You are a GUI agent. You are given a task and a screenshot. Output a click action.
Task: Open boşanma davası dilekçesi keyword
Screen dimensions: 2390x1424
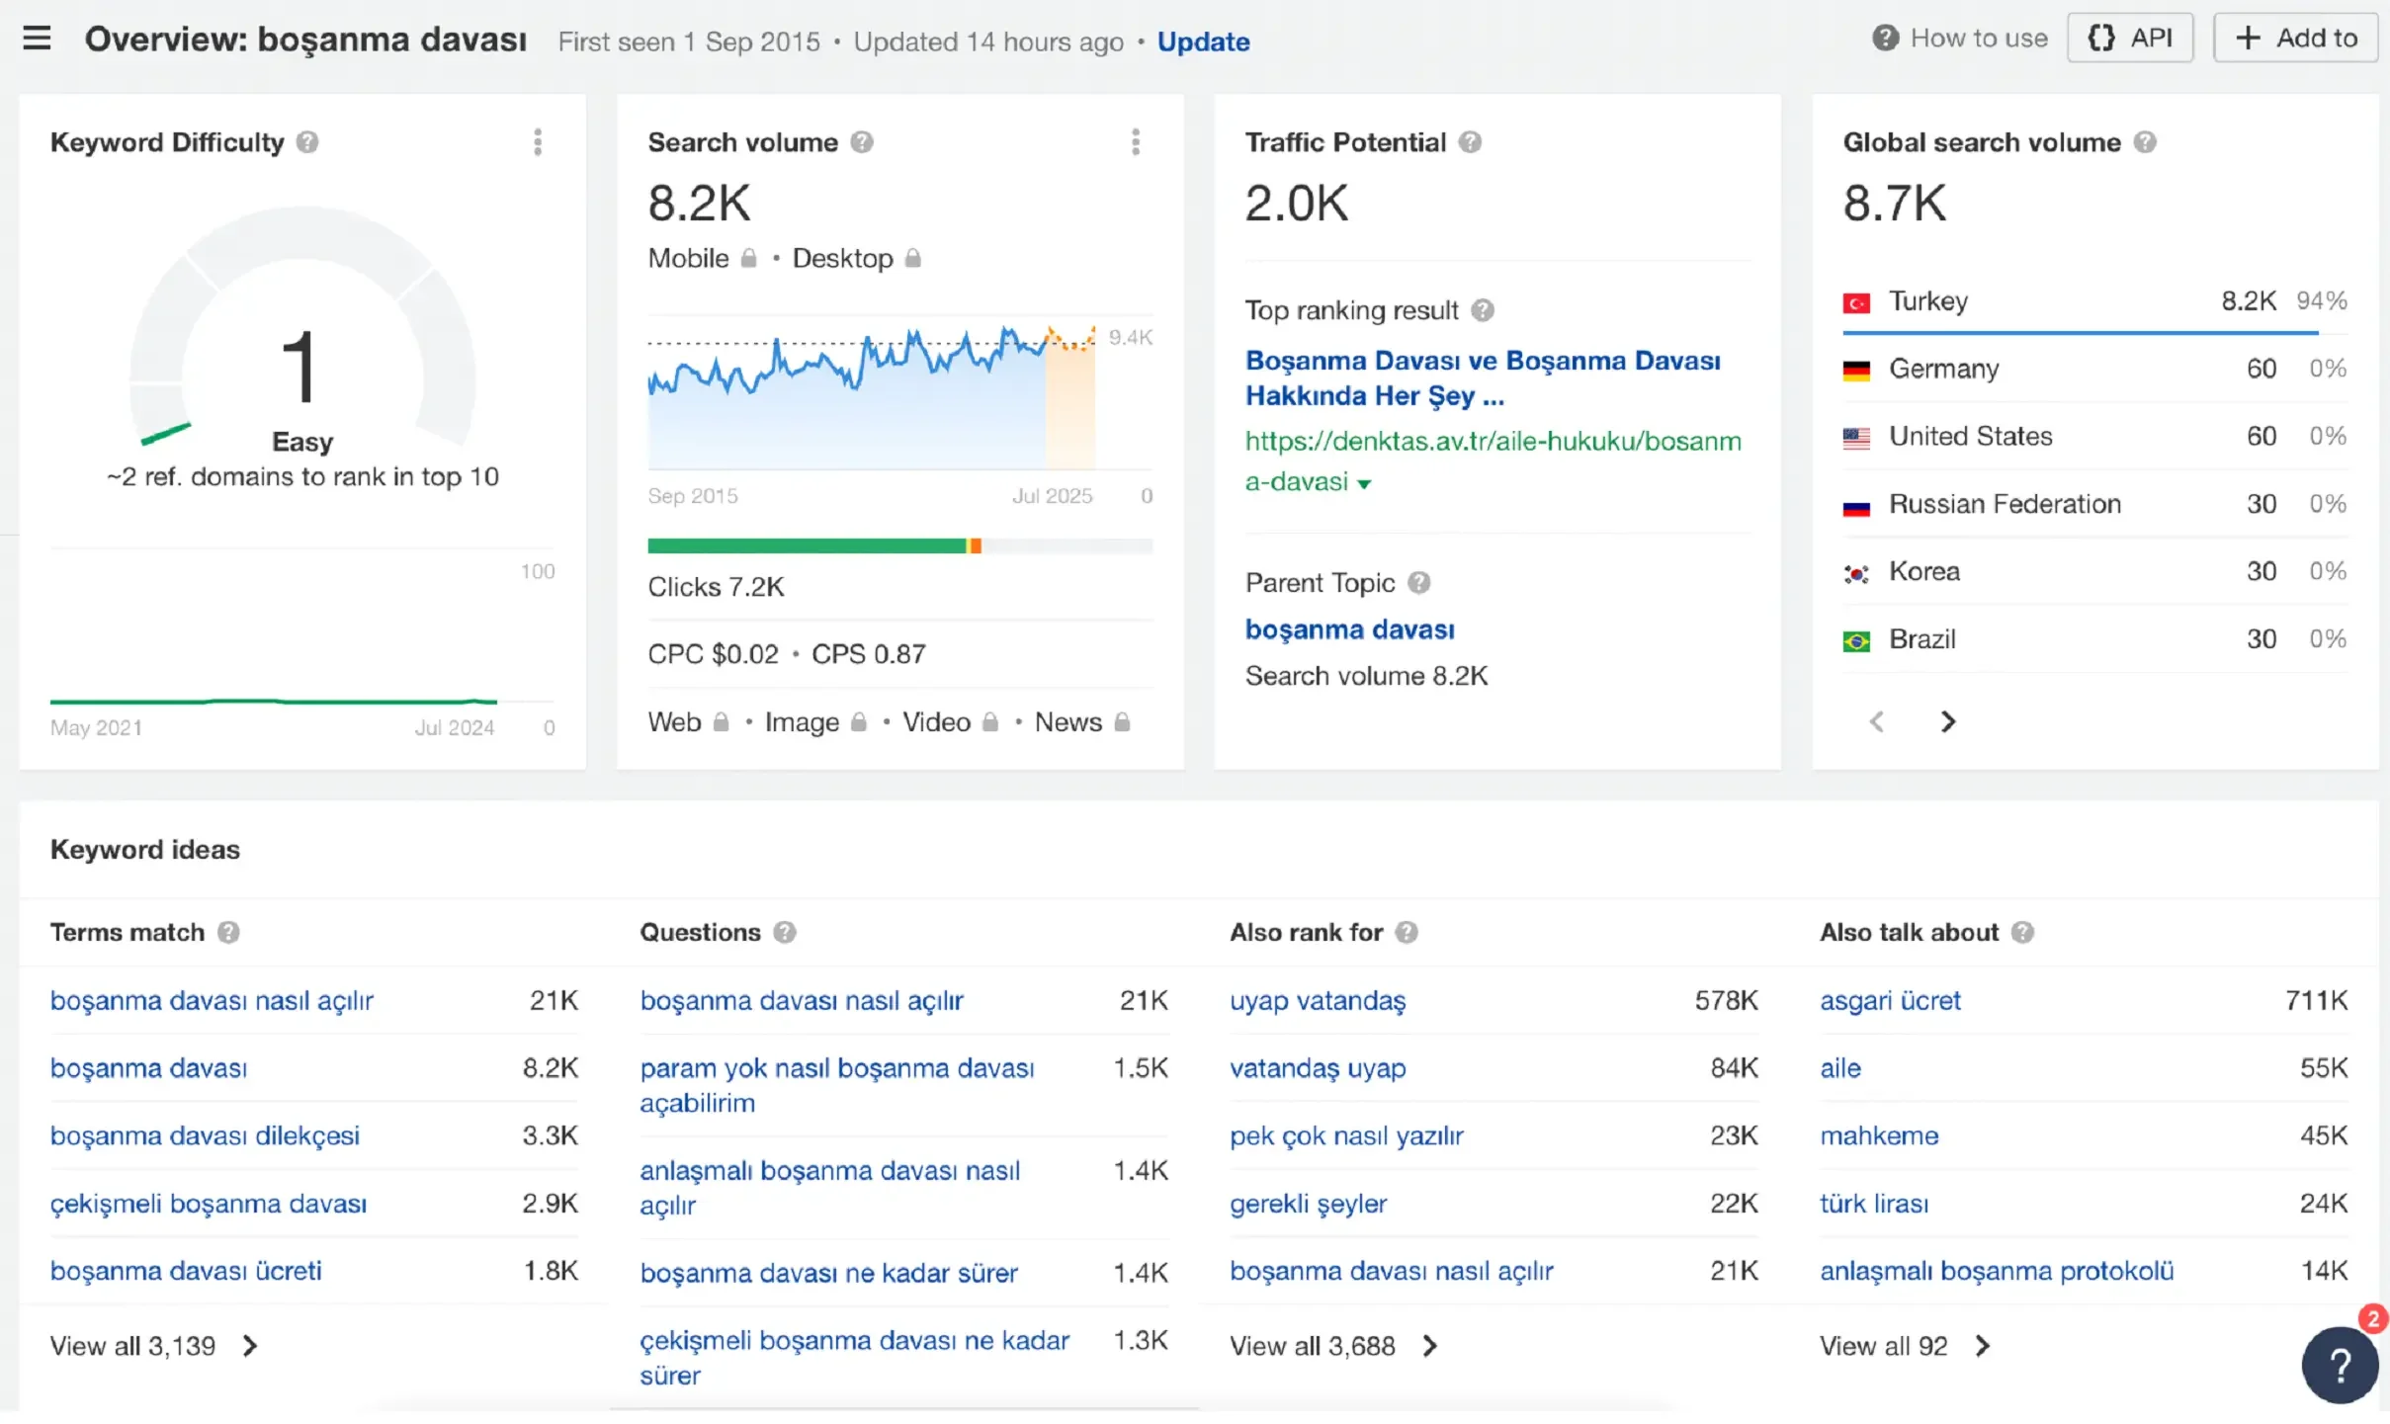pos(205,1135)
